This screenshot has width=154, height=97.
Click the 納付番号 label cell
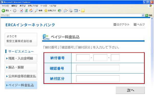pyautogui.click(x=58, y=58)
